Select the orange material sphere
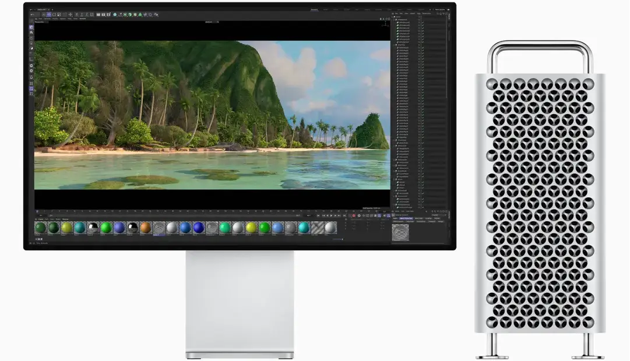 146,227
